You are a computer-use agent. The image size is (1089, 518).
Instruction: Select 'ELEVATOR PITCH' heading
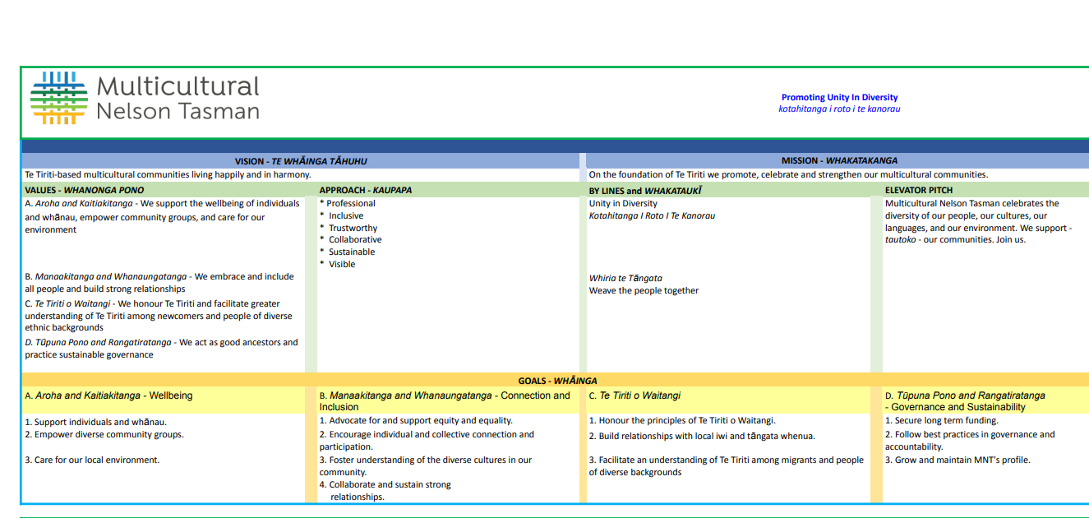pyautogui.click(x=919, y=190)
